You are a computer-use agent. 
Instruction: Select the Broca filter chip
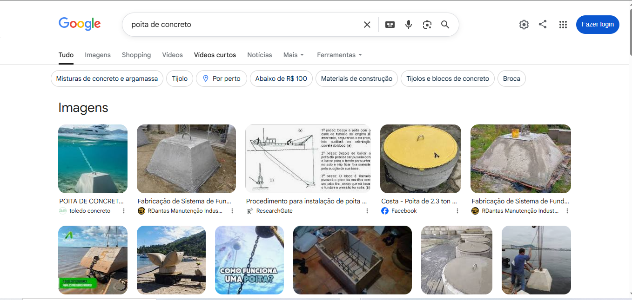coord(511,78)
